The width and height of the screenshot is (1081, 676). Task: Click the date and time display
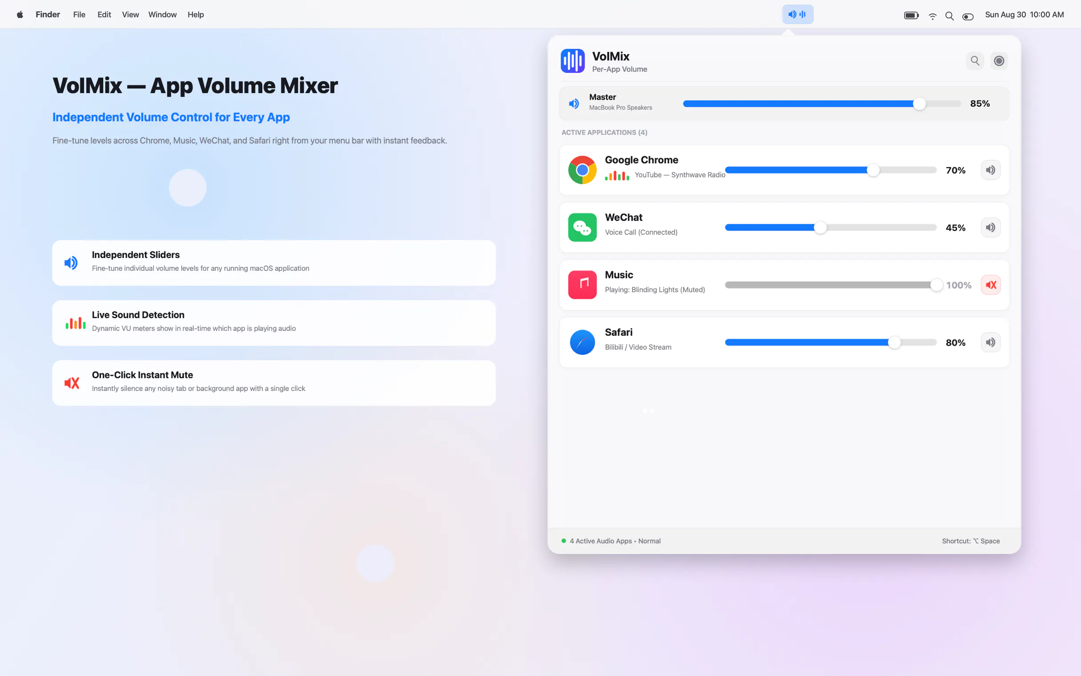tap(1024, 14)
